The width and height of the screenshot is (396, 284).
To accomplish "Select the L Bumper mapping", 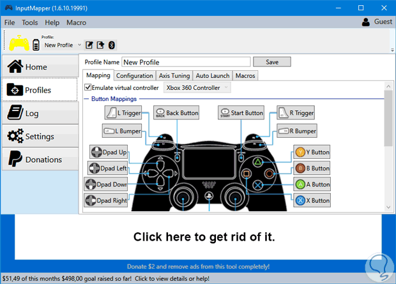I will click(122, 131).
